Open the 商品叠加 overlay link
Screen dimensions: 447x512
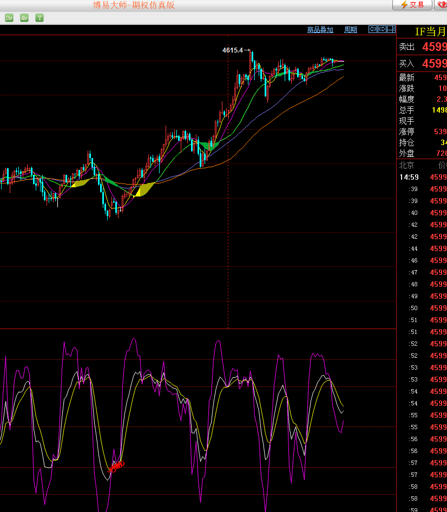pyautogui.click(x=320, y=30)
